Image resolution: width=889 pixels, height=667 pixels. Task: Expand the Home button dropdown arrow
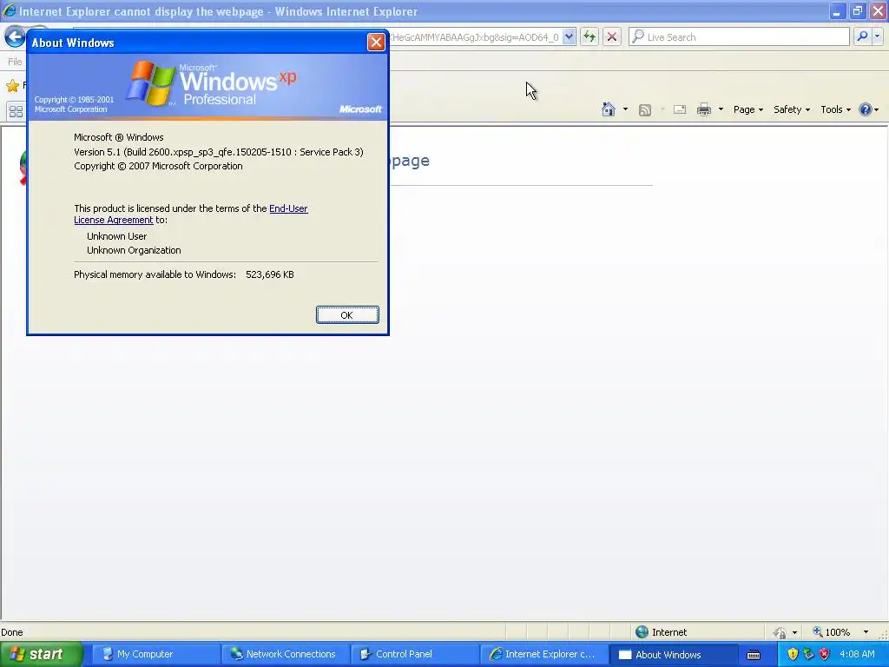click(x=625, y=109)
